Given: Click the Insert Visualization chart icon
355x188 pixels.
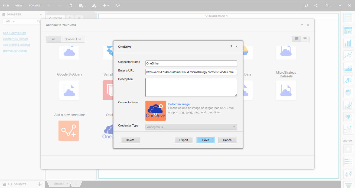Looking at the screenshot, I should point(94,5).
